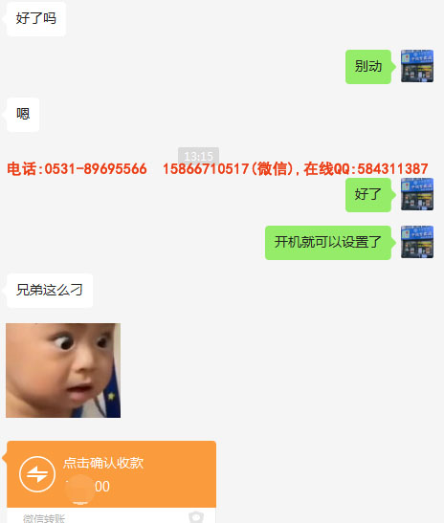The image size is (444, 523).
Task: Select the 开机就可以设置了 message bubble
Action: point(328,243)
